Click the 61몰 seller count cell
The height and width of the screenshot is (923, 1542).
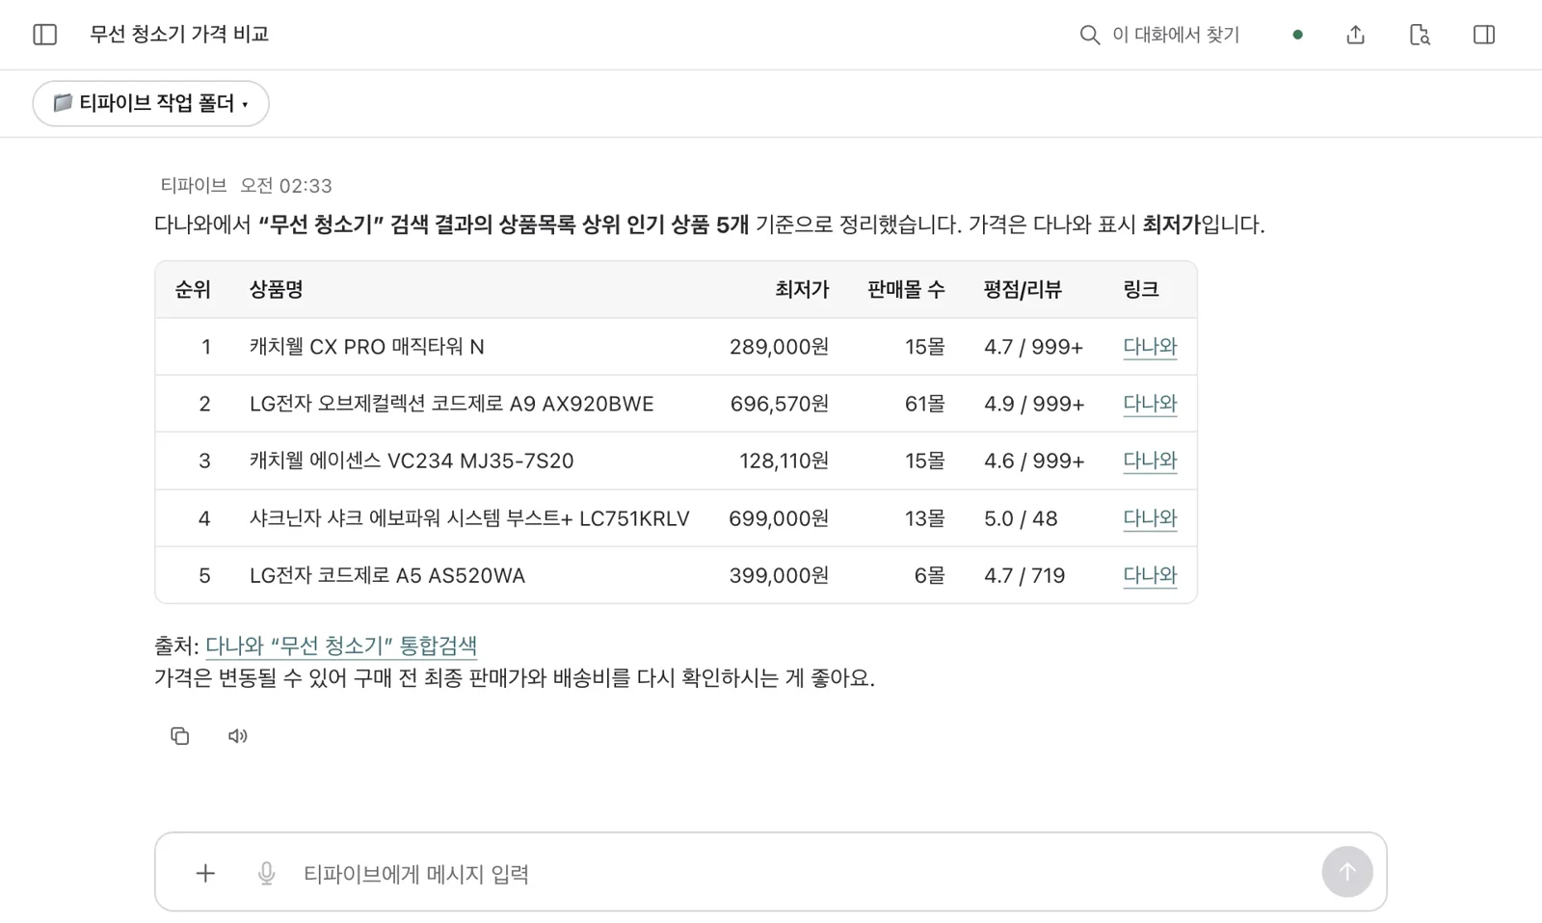[924, 404]
